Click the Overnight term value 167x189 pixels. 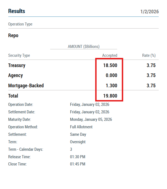tap(78, 142)
